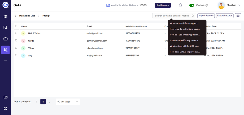The width and height of the screenshot is (244, 115).
Task: Click the Add Balance button
Action: [x=163, y=5]
